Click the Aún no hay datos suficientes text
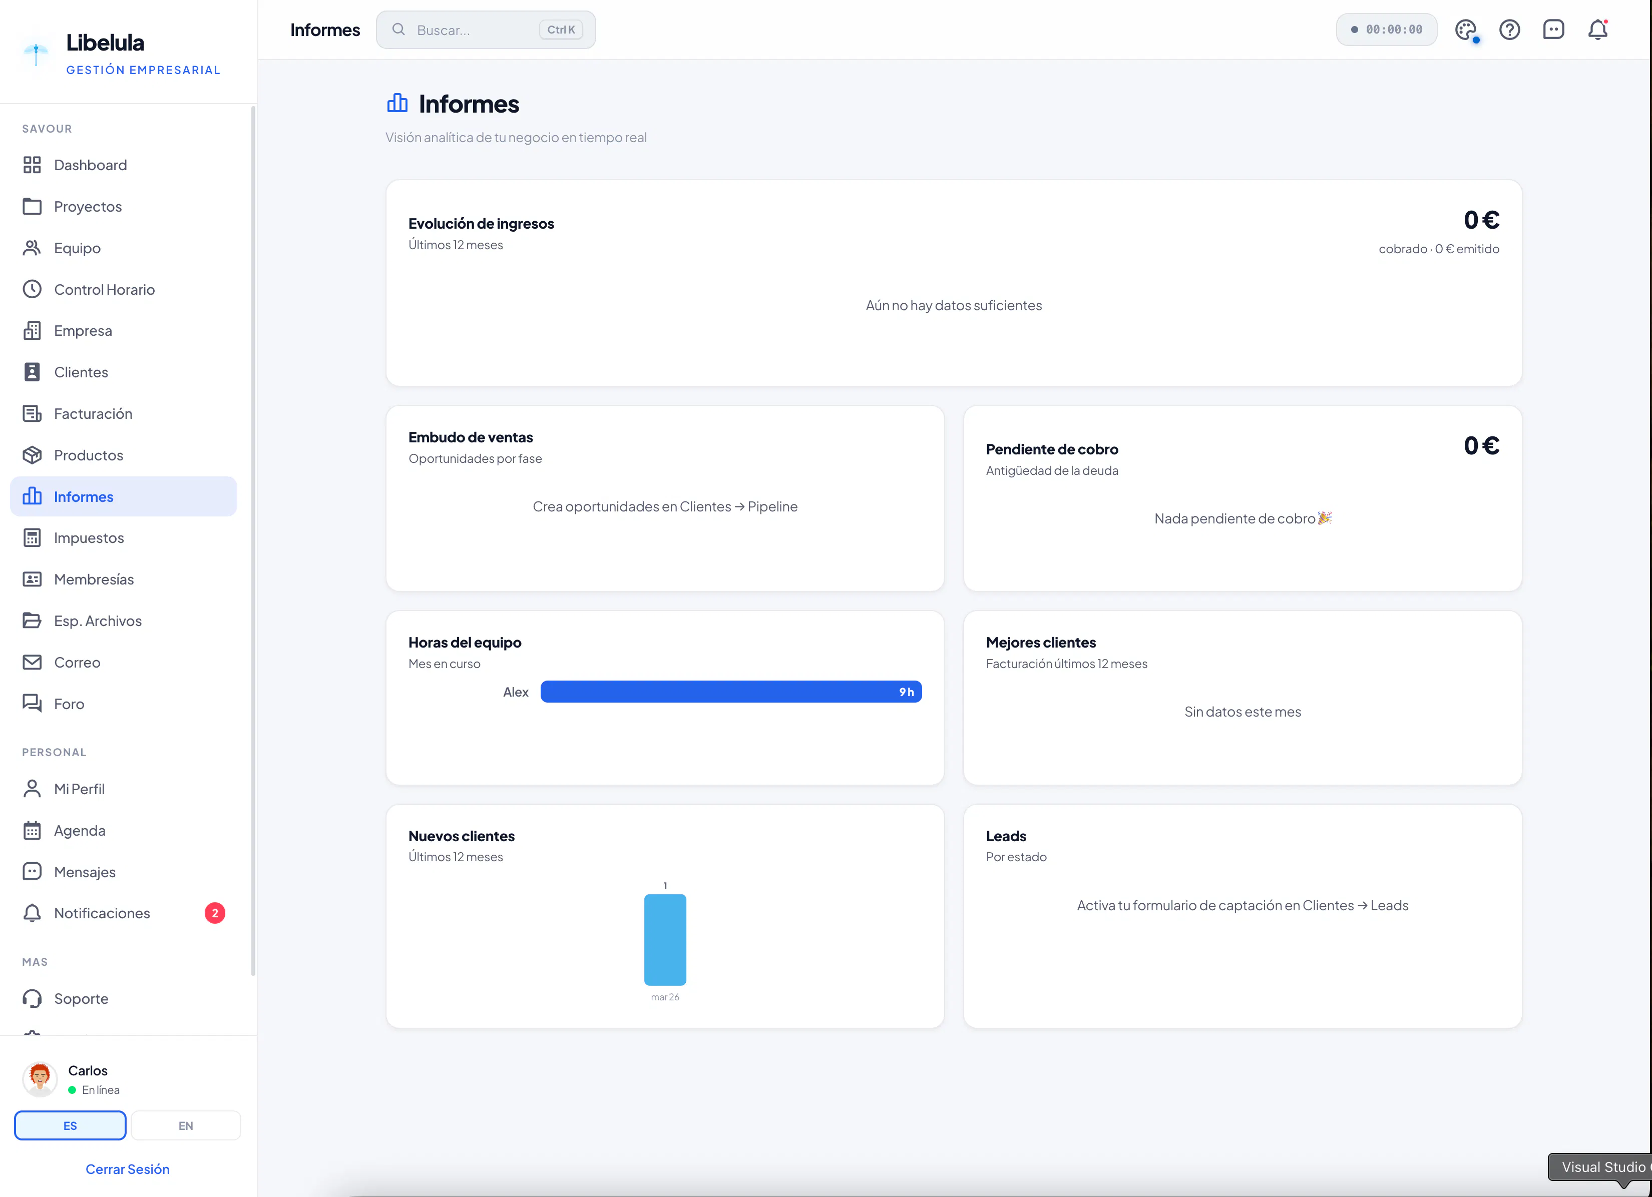 point(954,306)
